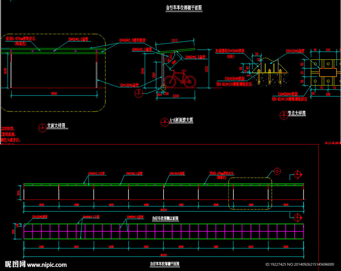Click the 加强筋板50*50*8铁板 annotation
Viewport: 341px width, 271px height.
[x=230, y=51]
